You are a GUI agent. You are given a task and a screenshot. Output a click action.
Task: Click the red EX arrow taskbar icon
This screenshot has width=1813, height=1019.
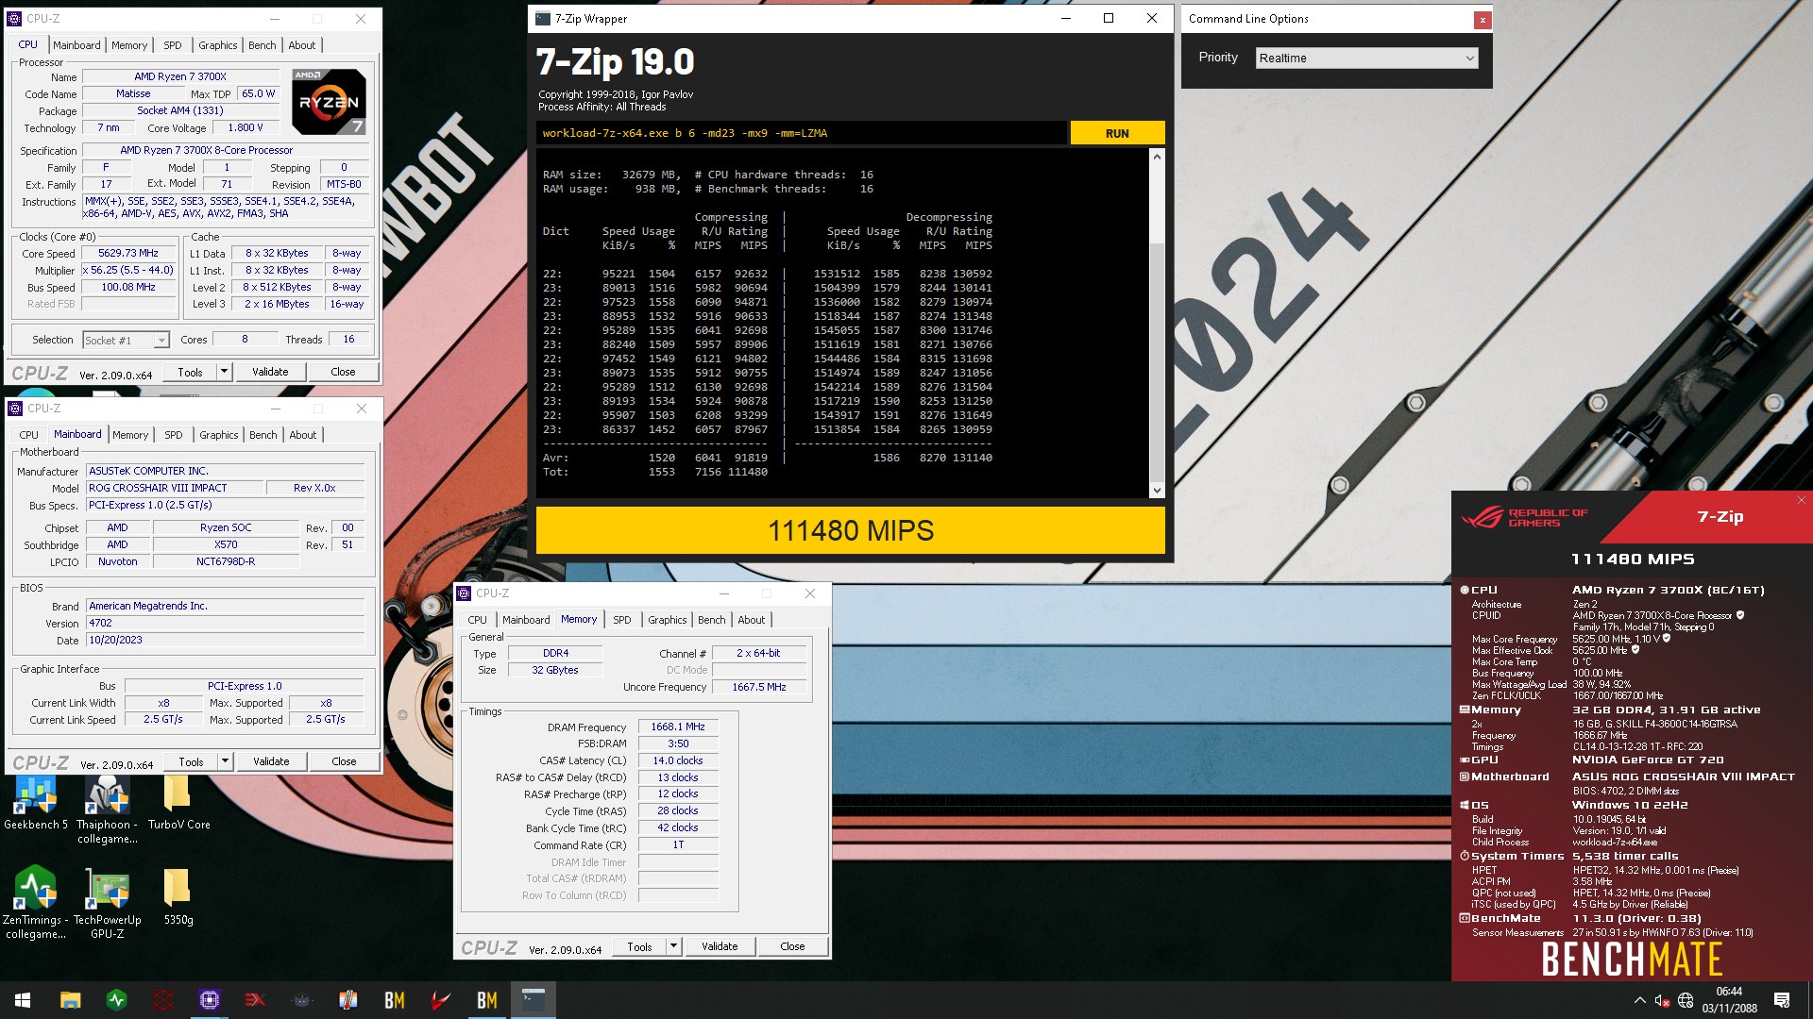click(x=255, y=1000)
